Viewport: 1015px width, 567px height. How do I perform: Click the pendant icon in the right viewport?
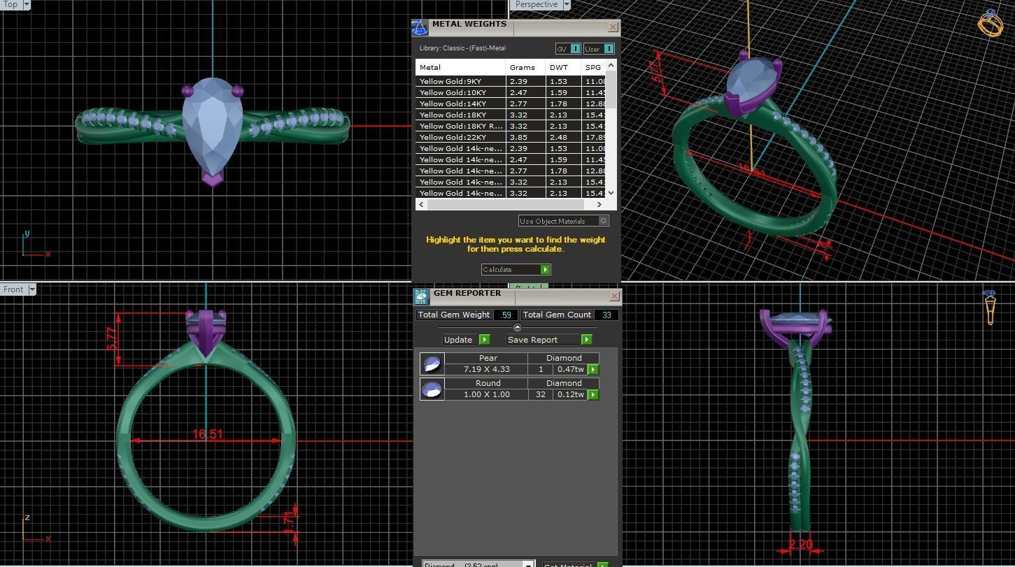[989, 308]
